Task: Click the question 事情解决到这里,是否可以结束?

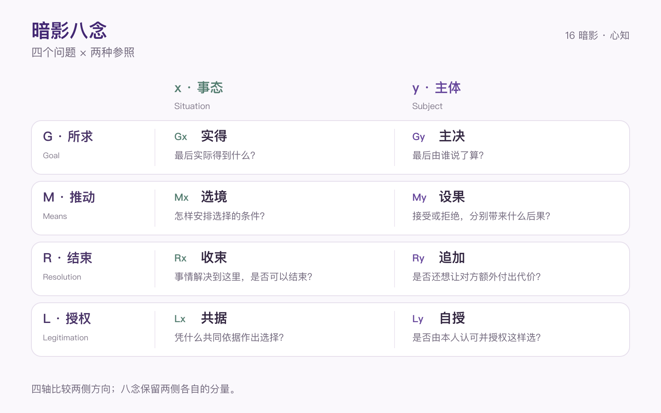Action: point(243,277)
